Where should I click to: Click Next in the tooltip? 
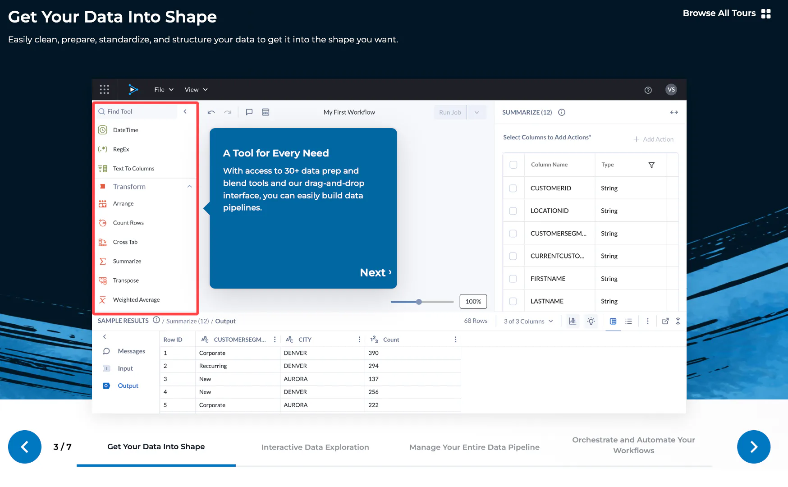[x=376, y=272]
